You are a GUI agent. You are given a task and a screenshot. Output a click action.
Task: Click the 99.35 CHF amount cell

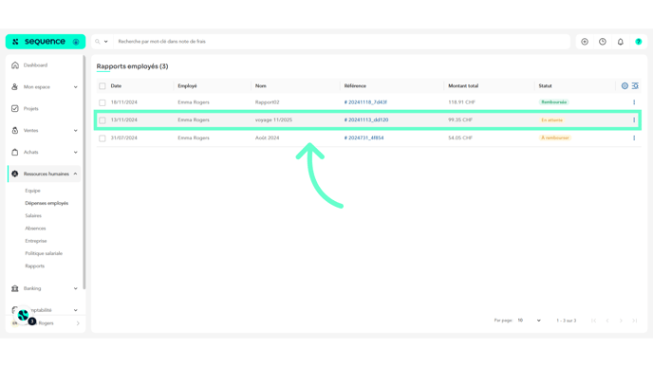pos(460,119)
